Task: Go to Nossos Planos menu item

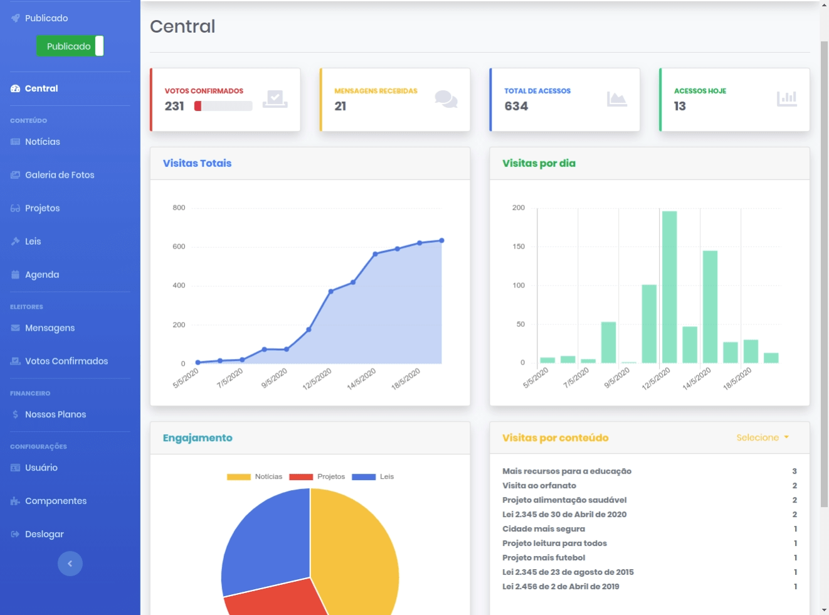Action: 55,415
